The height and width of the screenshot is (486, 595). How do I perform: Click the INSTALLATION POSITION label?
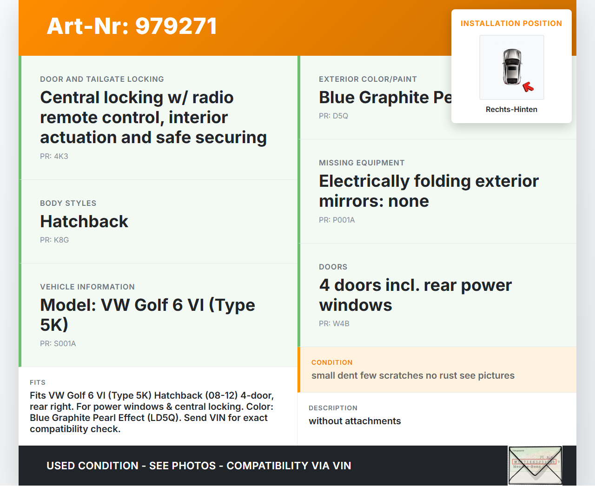[511, 23]
